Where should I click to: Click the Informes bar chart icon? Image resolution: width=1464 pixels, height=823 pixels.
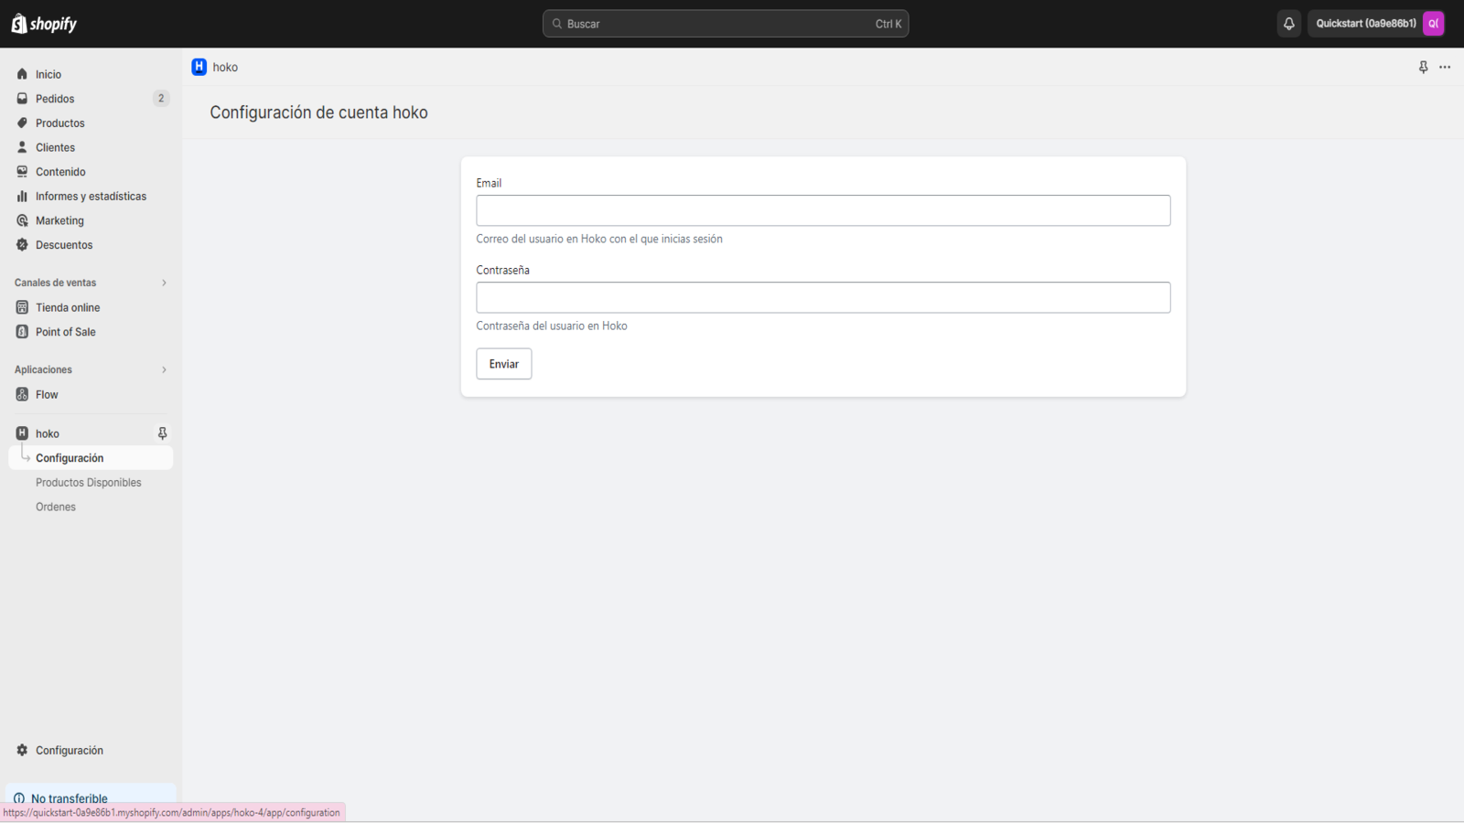pyautogui.click(x=22, y=196)
